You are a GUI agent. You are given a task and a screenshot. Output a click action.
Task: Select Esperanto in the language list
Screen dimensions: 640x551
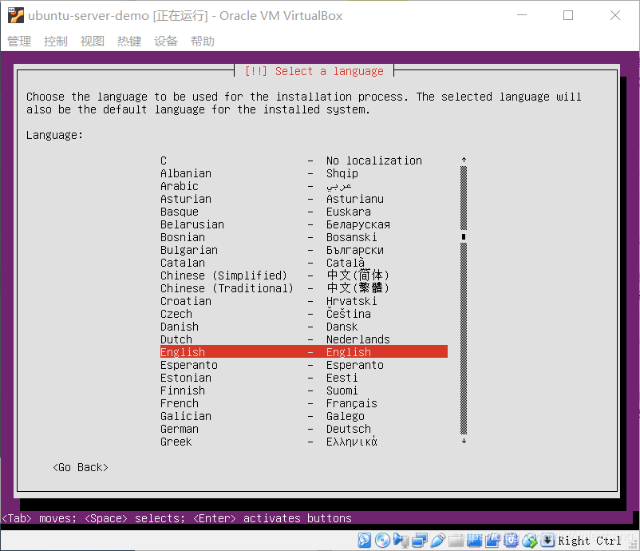coord(304,365)
